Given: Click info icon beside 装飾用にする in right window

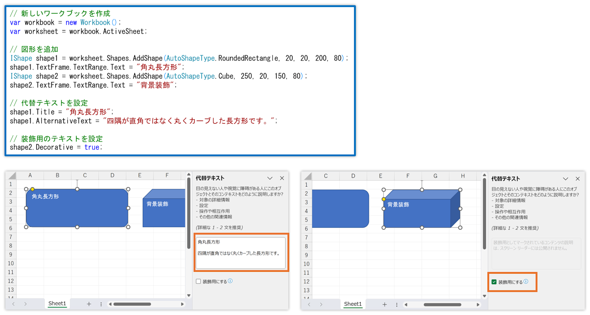Looking at the screenshot, I should pos(526,281).
